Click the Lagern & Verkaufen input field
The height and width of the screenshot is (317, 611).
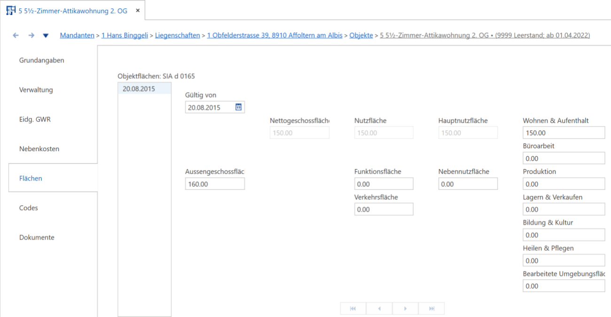[564, 209]
